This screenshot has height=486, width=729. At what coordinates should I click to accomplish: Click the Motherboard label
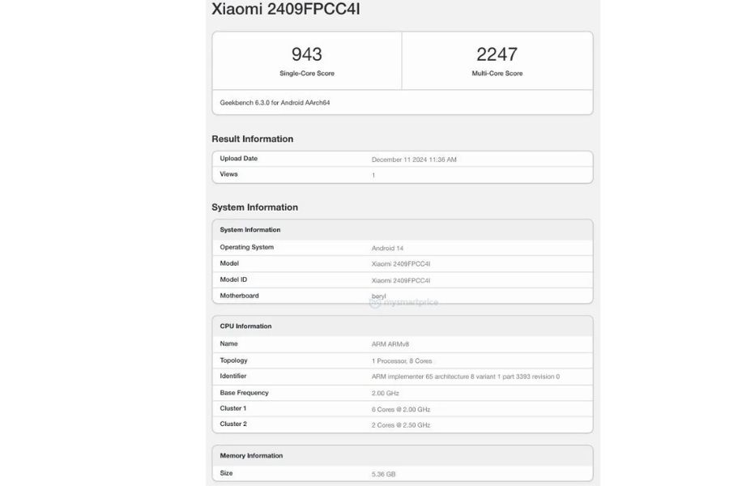coord(240,296)
